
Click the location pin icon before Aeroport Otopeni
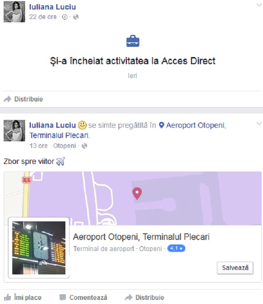161,125
